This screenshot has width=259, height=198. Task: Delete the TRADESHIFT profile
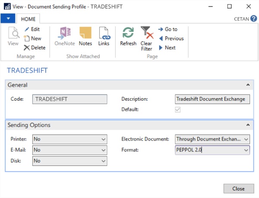35,48
